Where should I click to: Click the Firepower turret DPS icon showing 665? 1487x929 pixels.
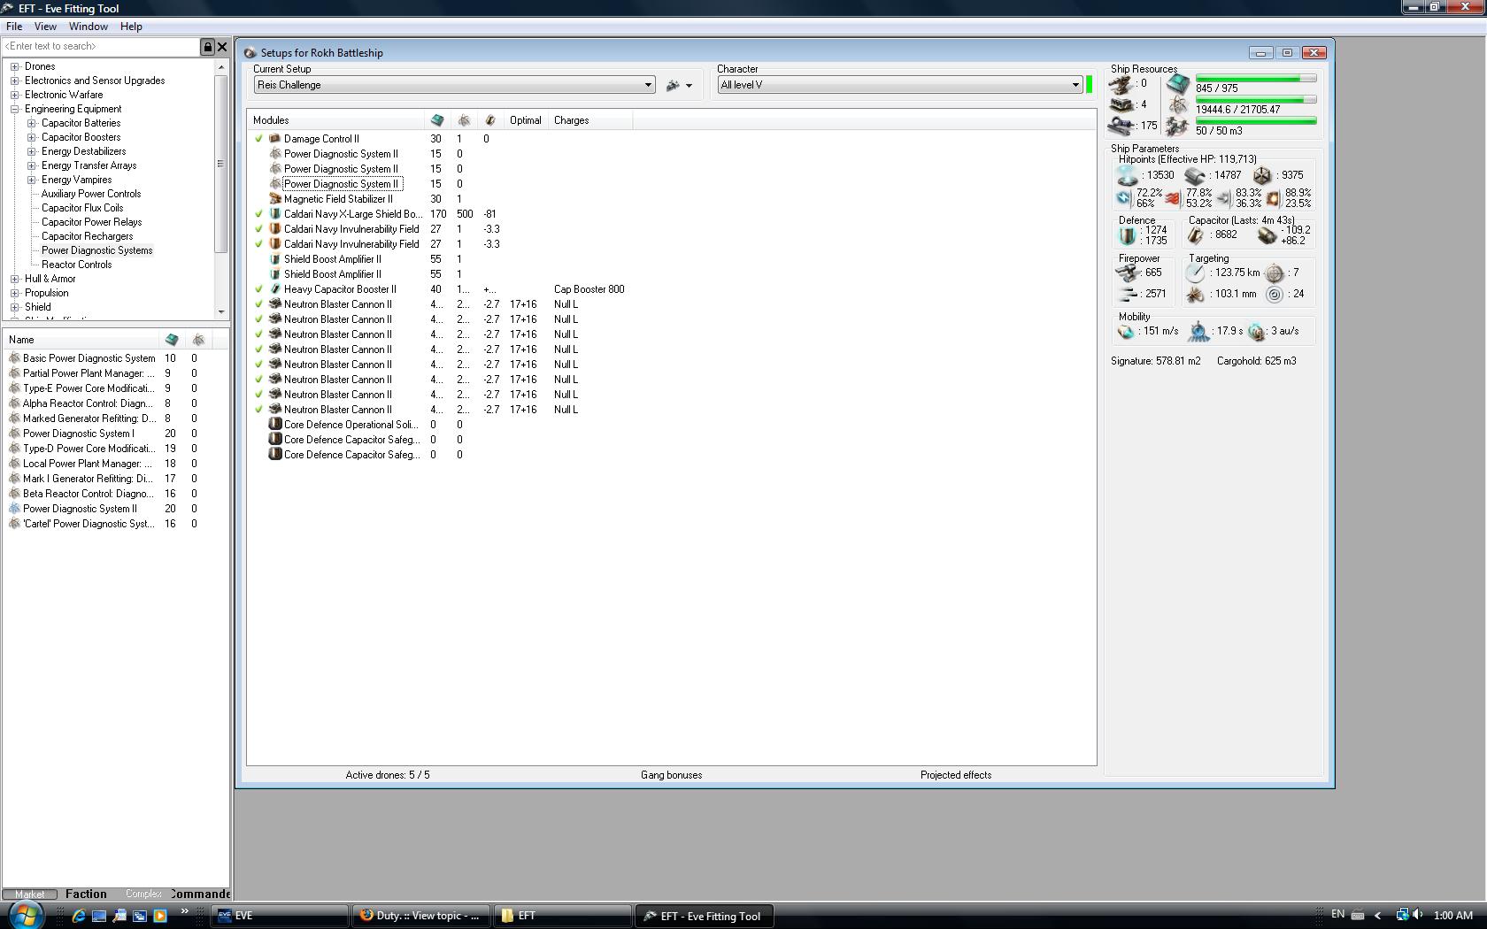click(x=1127, y=273)
